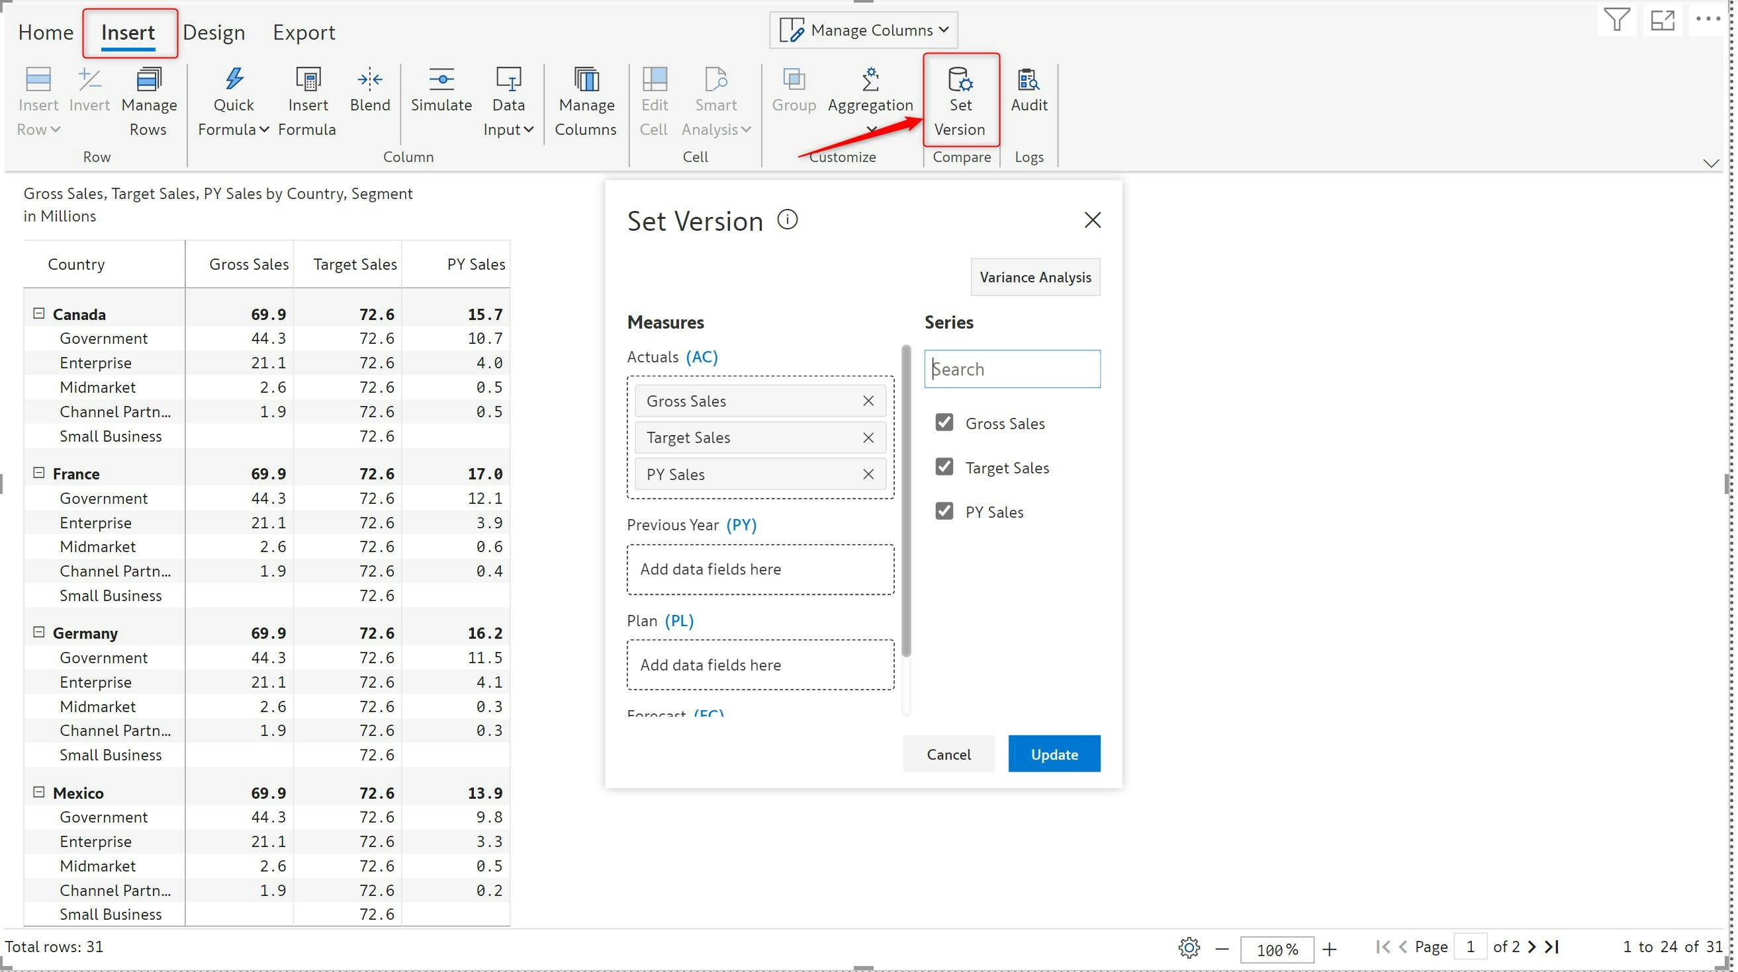
Task: Click the Series search input field
Action: [x=1011, y=369]
